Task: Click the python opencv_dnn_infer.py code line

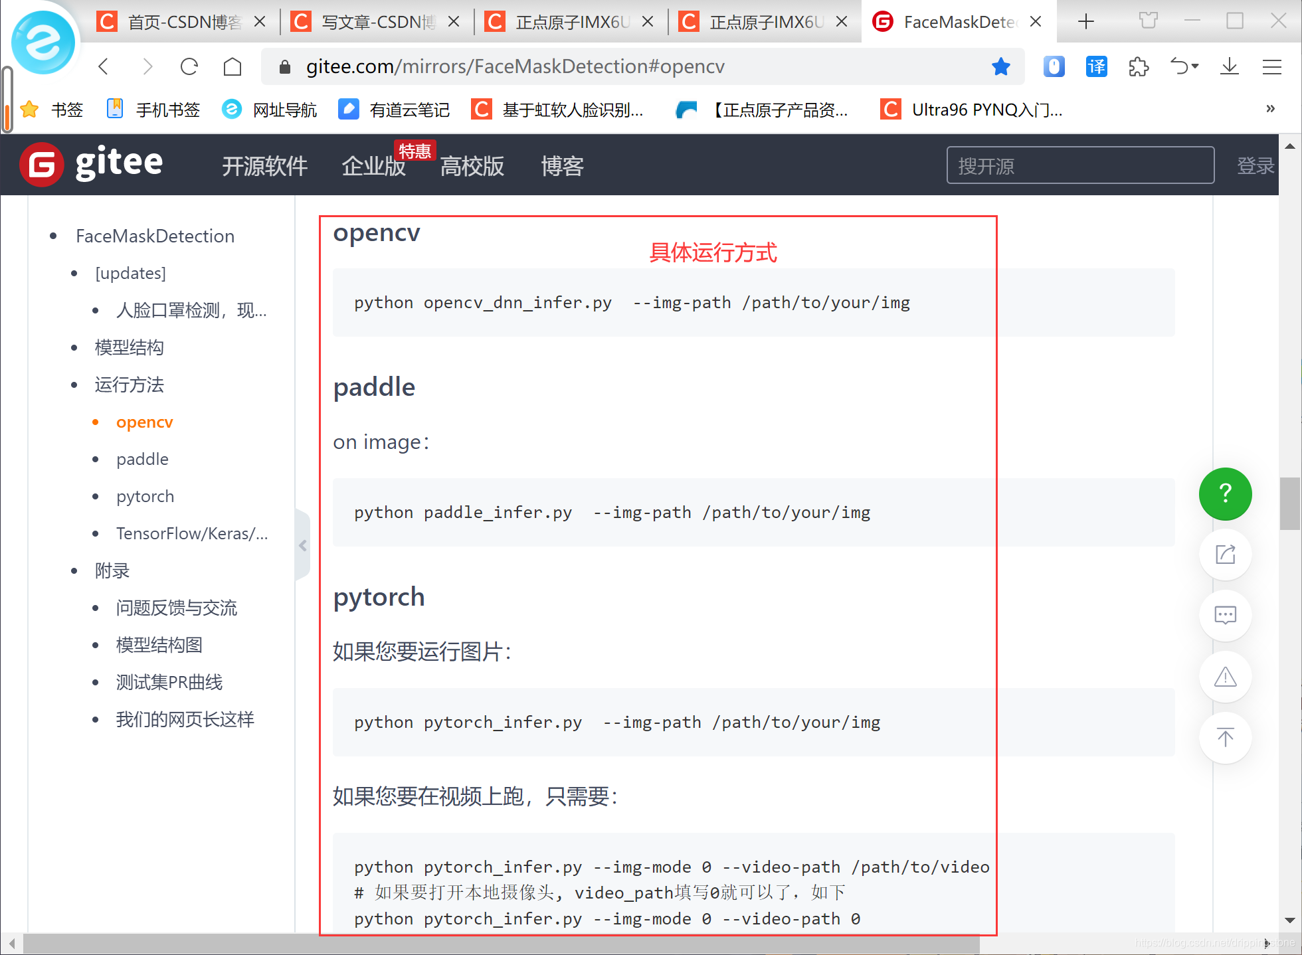Action: 632,303
